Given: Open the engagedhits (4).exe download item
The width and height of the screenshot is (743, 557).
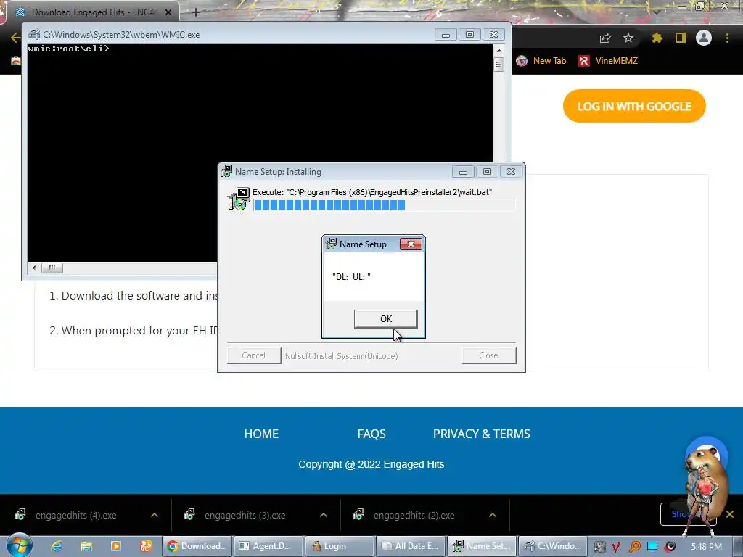Looking at the screenshot, I should point(75,515).
